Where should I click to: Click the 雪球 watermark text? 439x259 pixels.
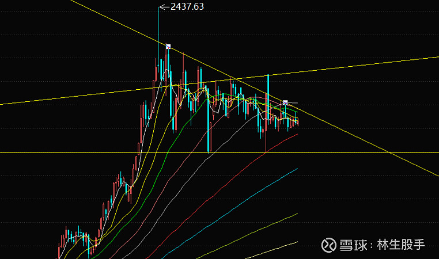tap(353, 244)
